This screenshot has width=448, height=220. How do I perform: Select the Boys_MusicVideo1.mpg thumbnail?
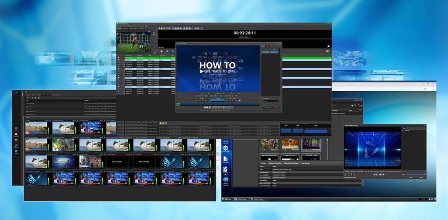269,157
